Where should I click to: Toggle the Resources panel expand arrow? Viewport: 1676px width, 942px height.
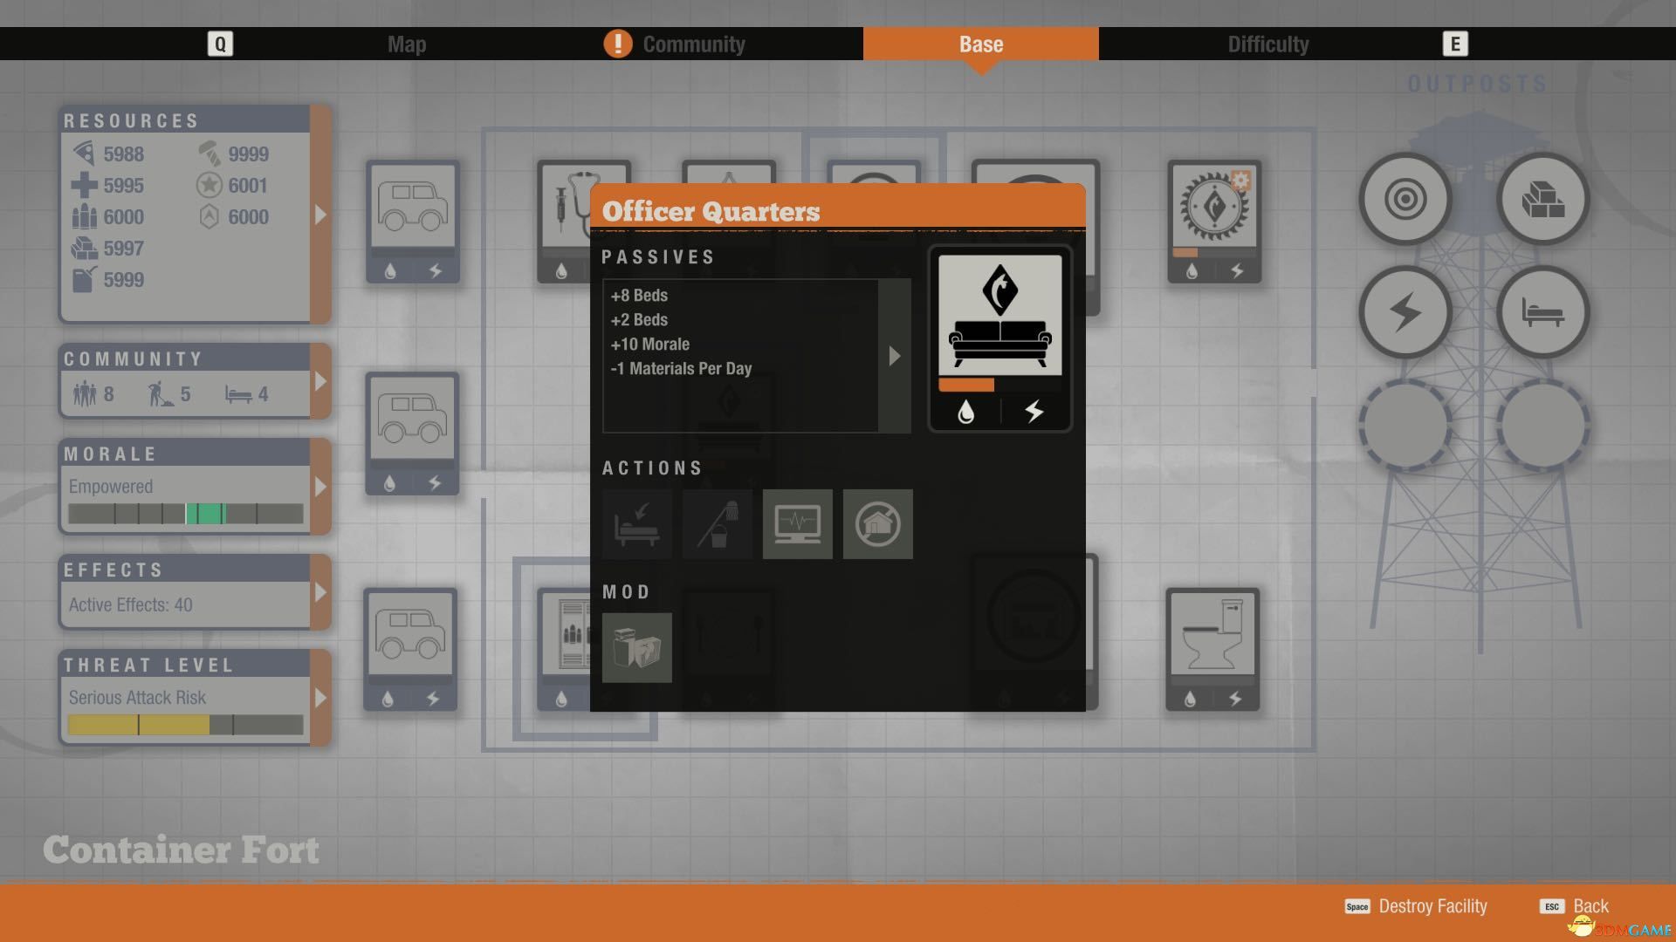coord(321,215)
